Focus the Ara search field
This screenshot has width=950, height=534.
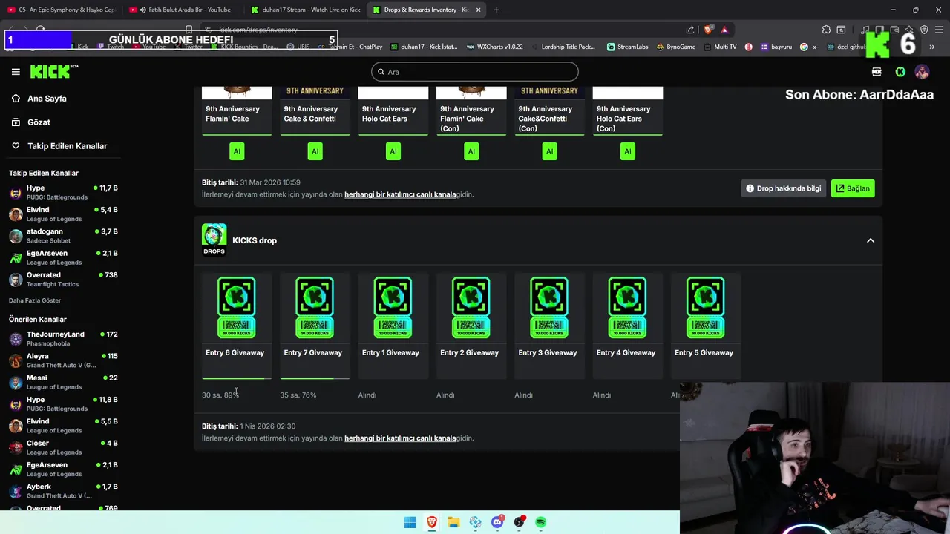pos(475,72)
